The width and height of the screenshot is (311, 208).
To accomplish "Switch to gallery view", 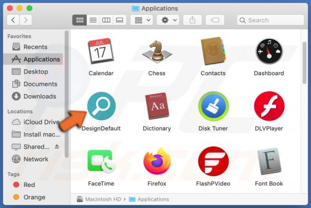I will pos(119,20).
